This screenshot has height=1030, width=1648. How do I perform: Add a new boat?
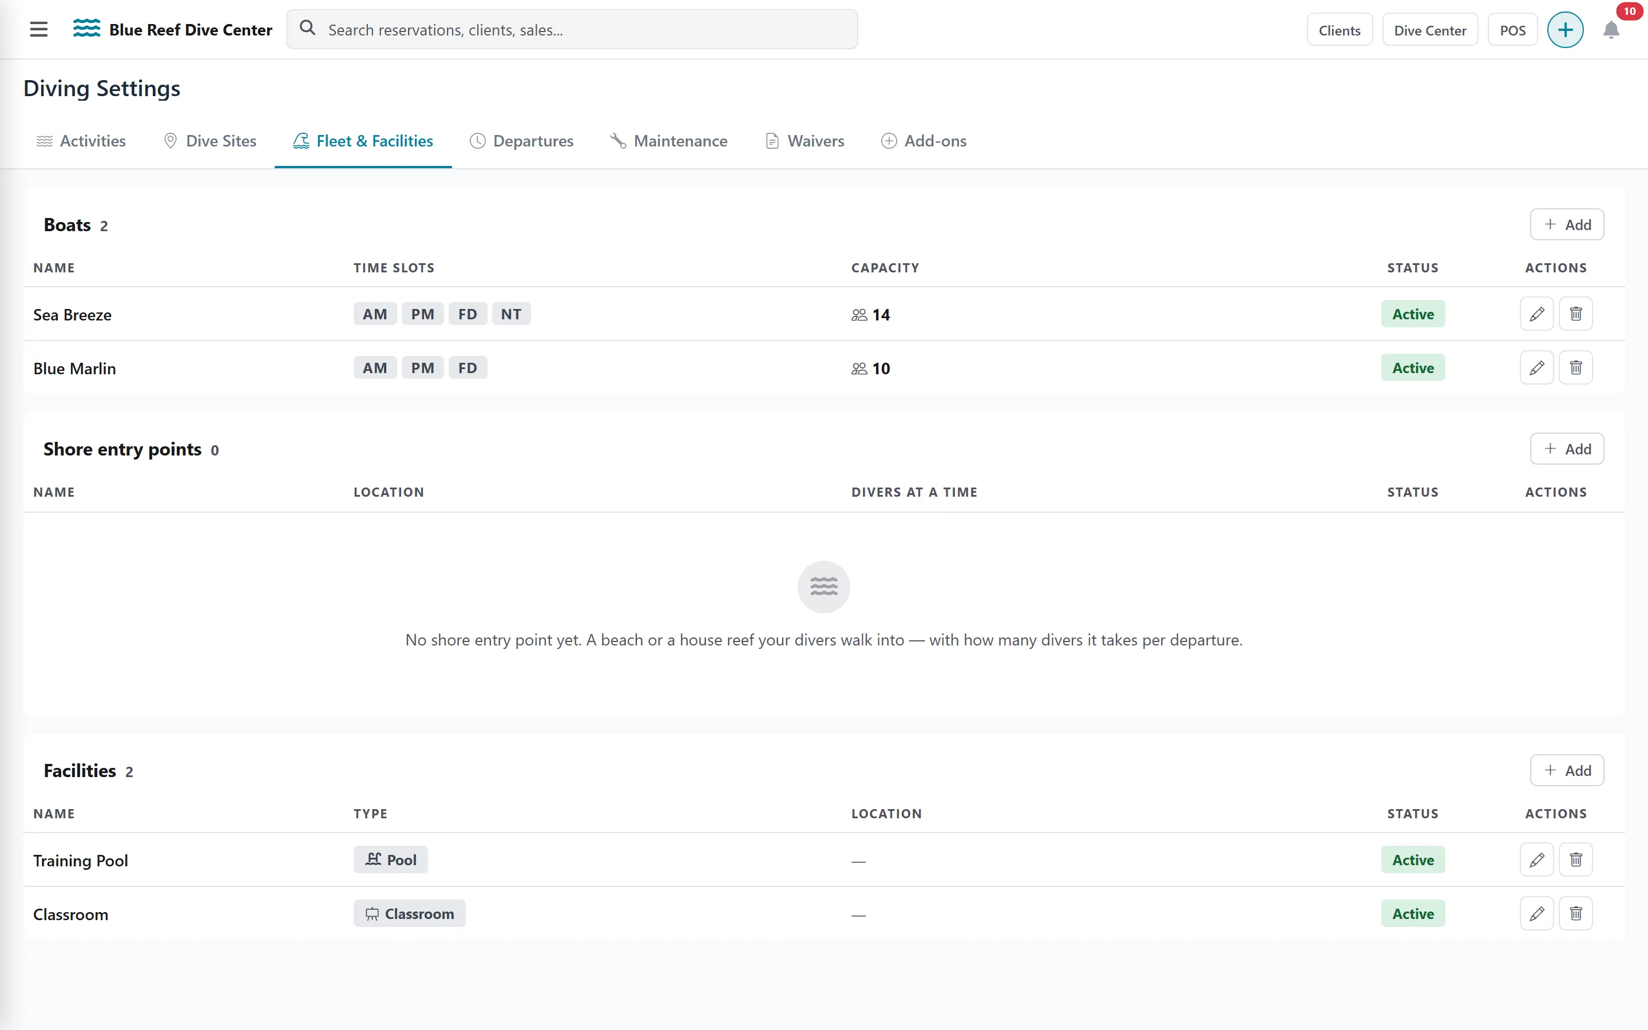[x=1566, y=225]
